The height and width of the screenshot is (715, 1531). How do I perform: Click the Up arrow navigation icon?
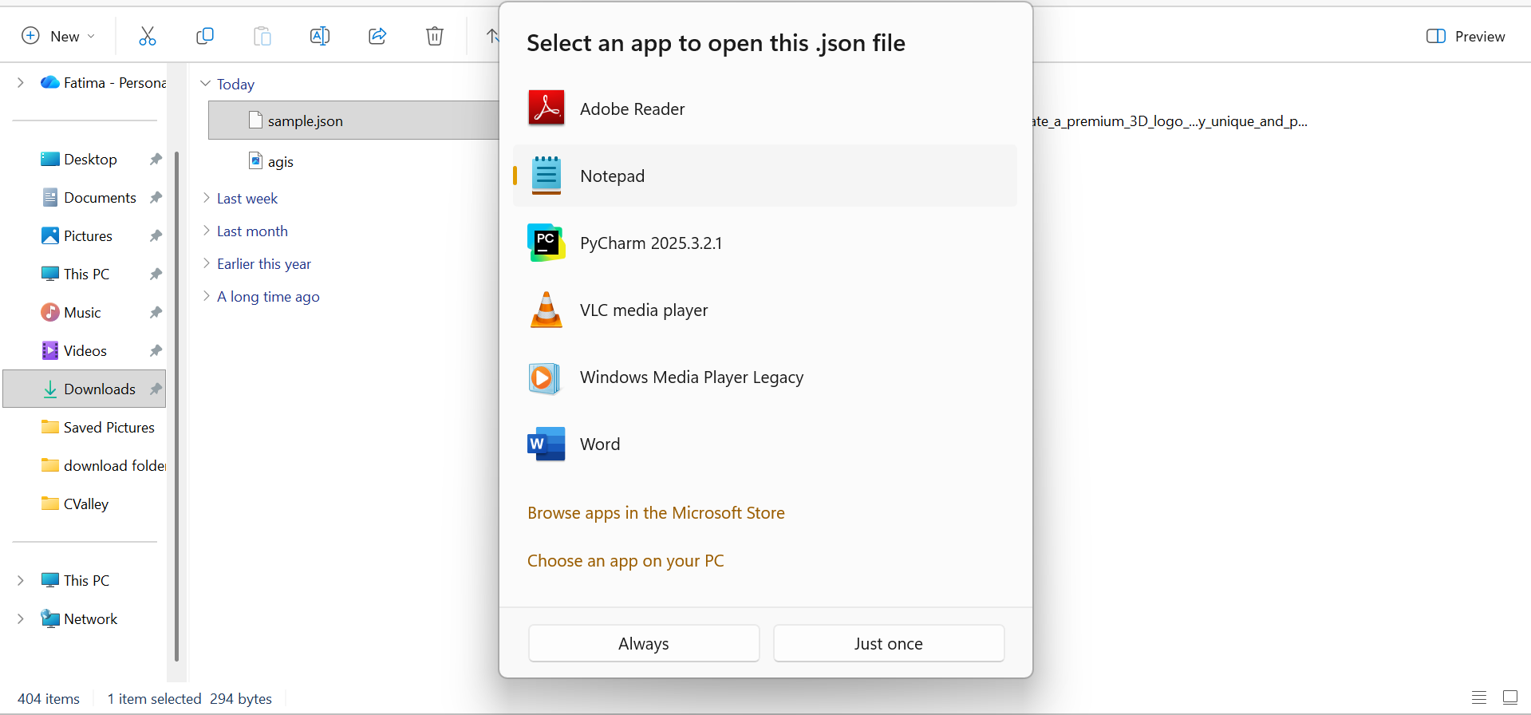pyautogui.click(x=493, y=36)
